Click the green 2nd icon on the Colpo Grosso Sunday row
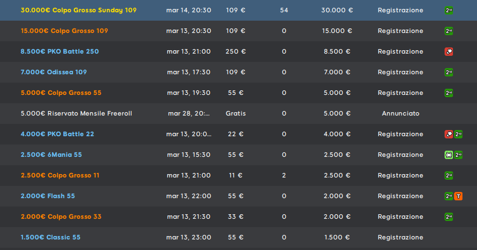This screenshot has width=477, height=250. (x=448, y=10)
